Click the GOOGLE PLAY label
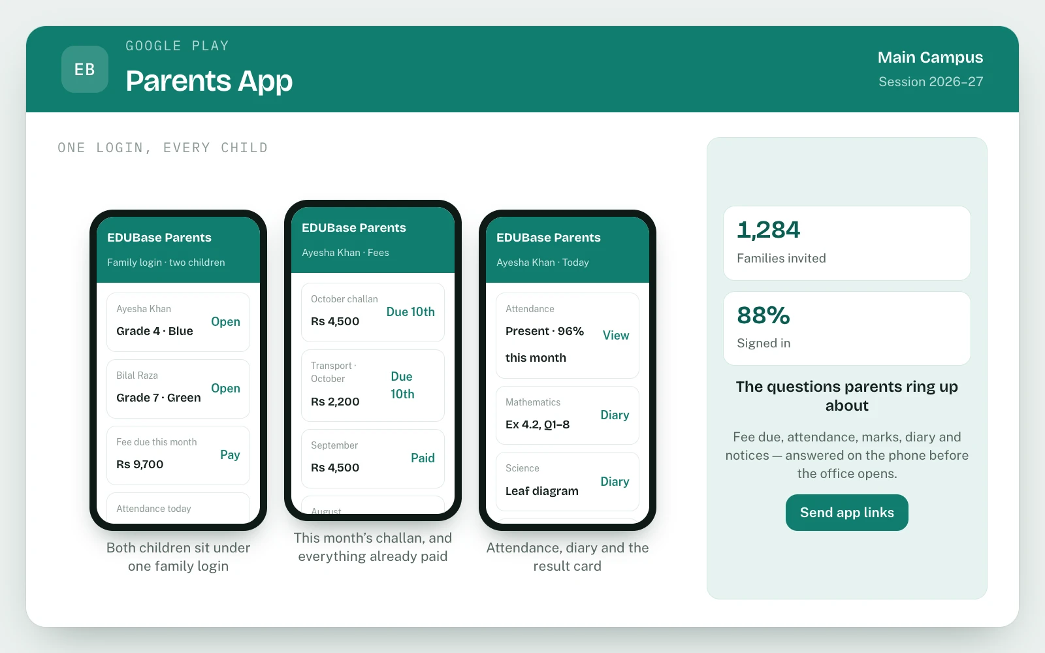Screen dimensions: 1045x653 coord(177,46)
